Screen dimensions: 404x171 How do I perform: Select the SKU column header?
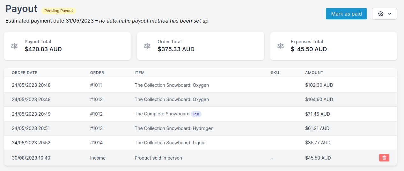coord(275,73)
